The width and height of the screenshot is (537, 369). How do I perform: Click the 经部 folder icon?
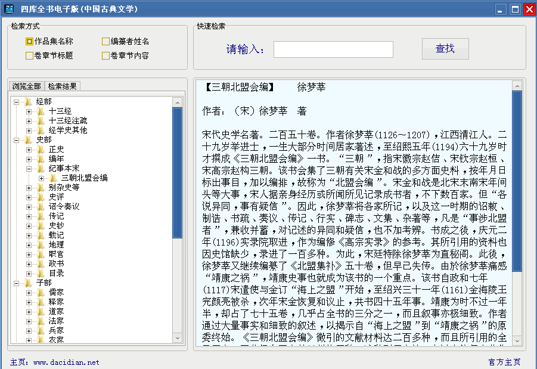[28, 102]
